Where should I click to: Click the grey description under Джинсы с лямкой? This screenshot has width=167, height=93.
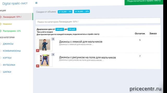pos(76,44)
